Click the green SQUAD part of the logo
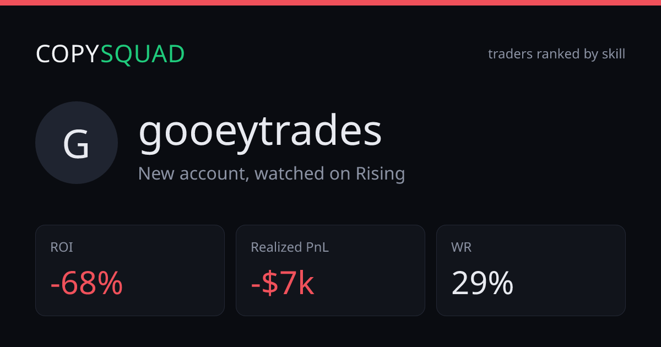 [143, 55]
